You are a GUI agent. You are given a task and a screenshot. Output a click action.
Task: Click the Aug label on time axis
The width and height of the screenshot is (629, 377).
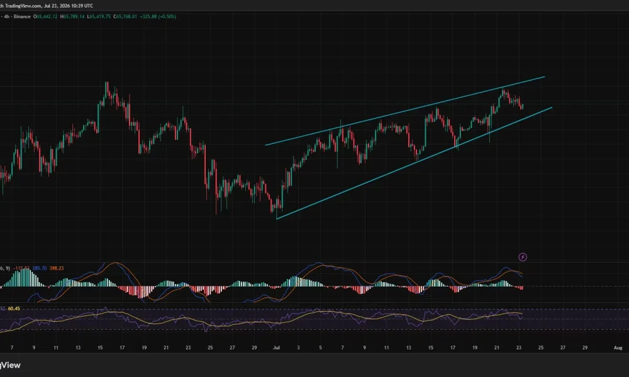618,347
